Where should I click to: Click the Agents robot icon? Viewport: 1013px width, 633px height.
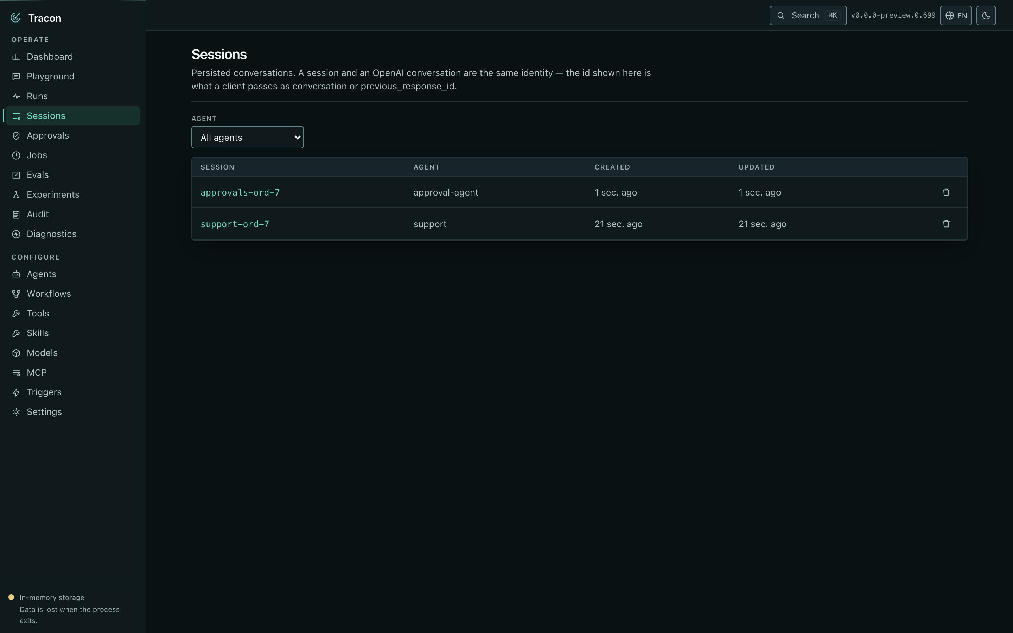click(16, 274)
